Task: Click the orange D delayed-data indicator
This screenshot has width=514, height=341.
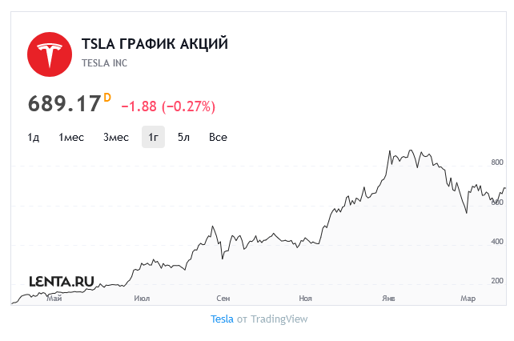Action: pos(107,98)
